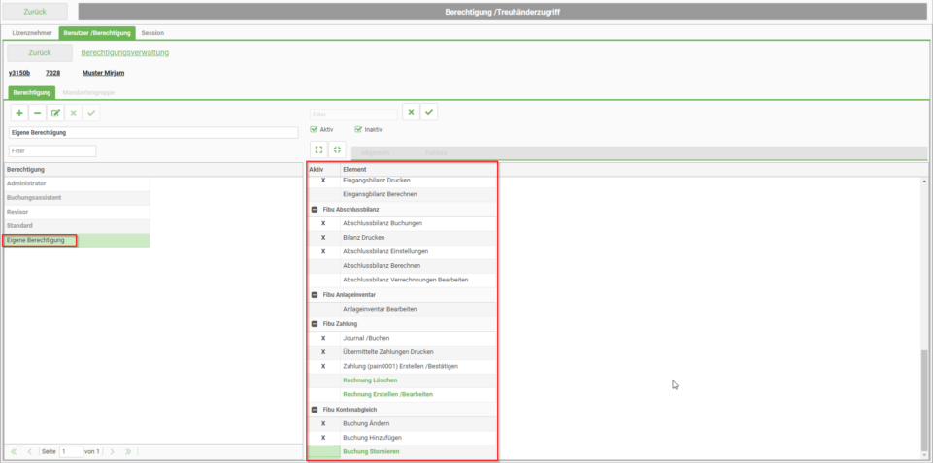This screenshot has height=463, width=933.
Task: Select the Buchungsassistent permission row
Action: click(x=77, y=198)
